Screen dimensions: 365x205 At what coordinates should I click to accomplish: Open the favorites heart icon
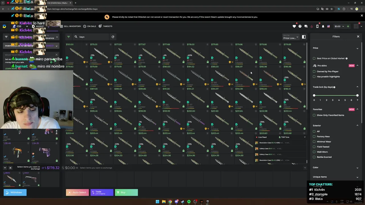point(294,26)
